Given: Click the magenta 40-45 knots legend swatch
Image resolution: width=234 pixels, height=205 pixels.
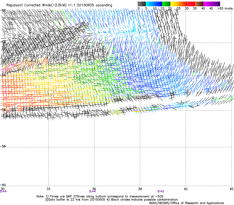Looking at the screenshot, I should [x=207, y=4].
